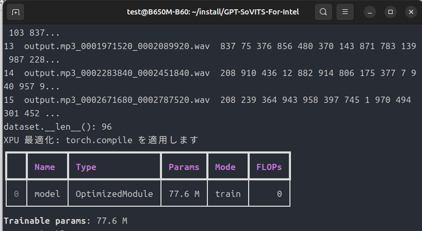
Task: Click the window title bar text
Action: pyautogui.click(x=213, y=12)
